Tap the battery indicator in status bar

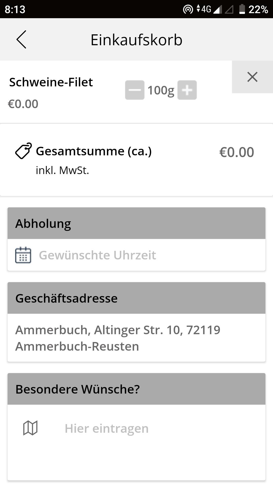click(x=242, y=9)
